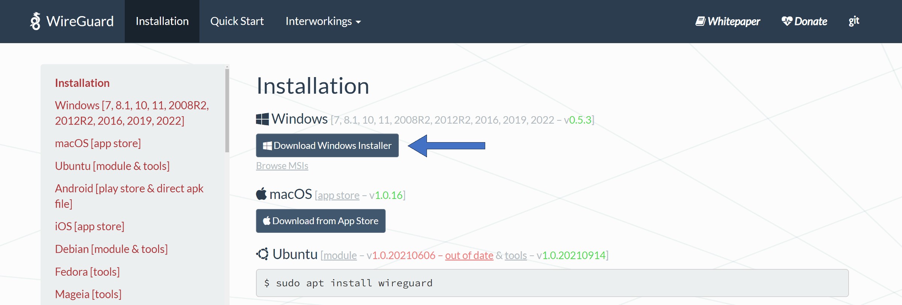Open the Whitepaper link
902x305 pixels.
(x=728, y=21)
